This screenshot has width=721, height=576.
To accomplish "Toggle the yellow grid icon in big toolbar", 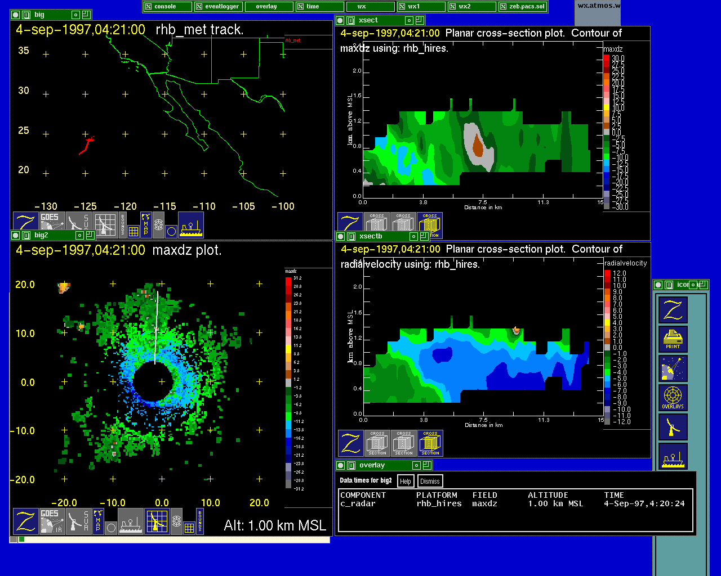I will pos(133,231).
